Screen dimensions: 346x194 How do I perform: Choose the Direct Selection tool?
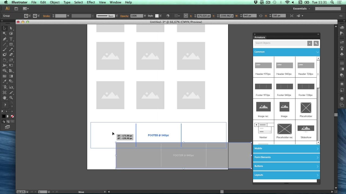pos(11,28)
